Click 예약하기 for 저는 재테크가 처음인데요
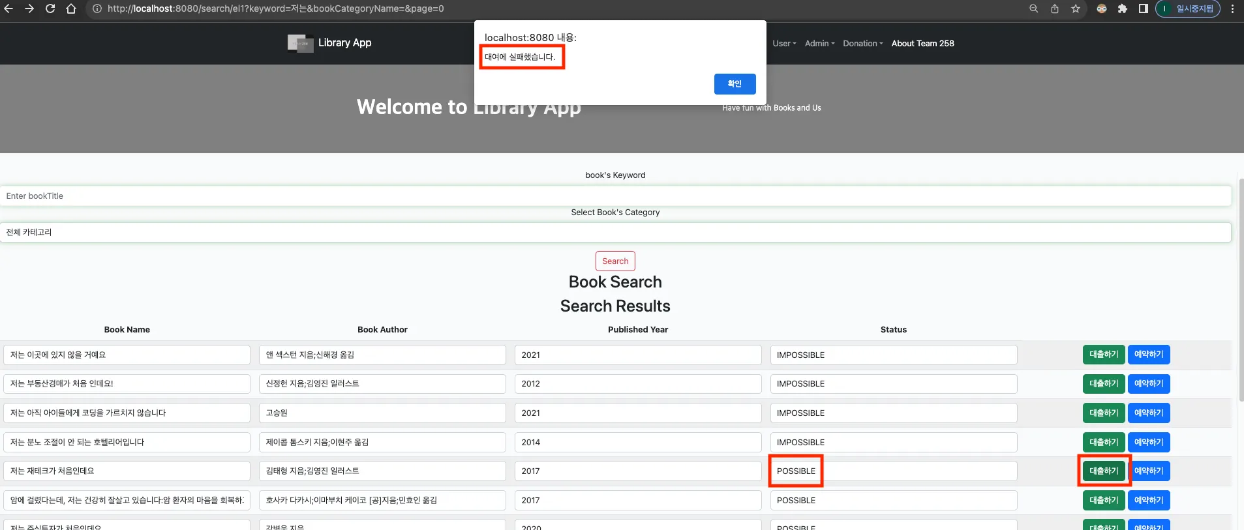 (1149, 471)
